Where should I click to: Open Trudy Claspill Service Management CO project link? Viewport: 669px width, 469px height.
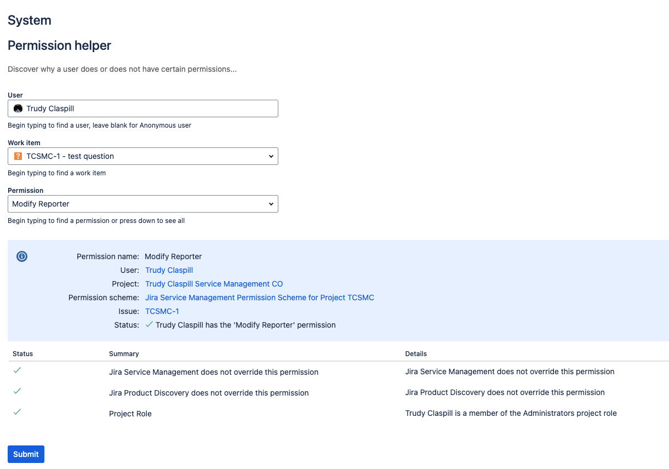click(x=214, y=283)
